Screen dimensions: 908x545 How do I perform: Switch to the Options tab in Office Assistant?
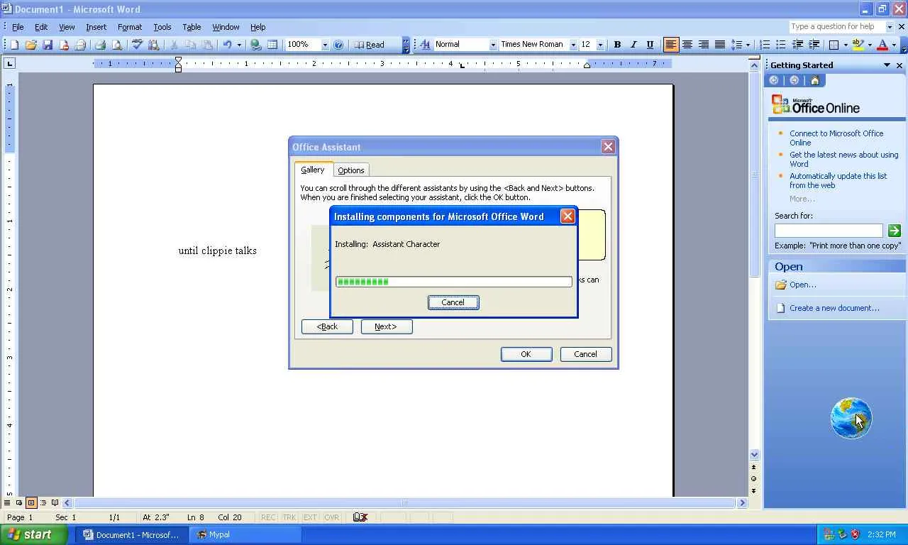(351, 170)
